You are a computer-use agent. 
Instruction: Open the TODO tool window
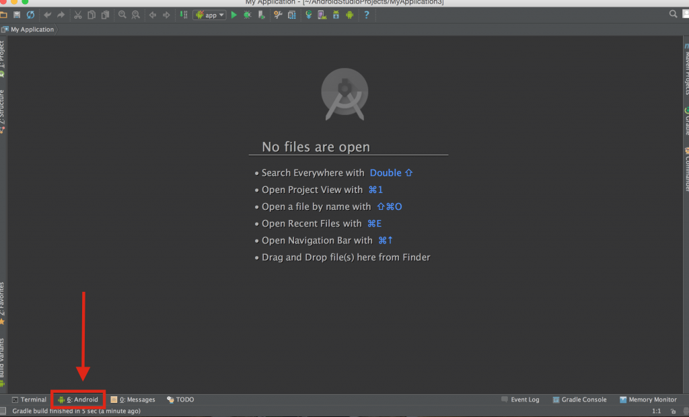(180, 400)
